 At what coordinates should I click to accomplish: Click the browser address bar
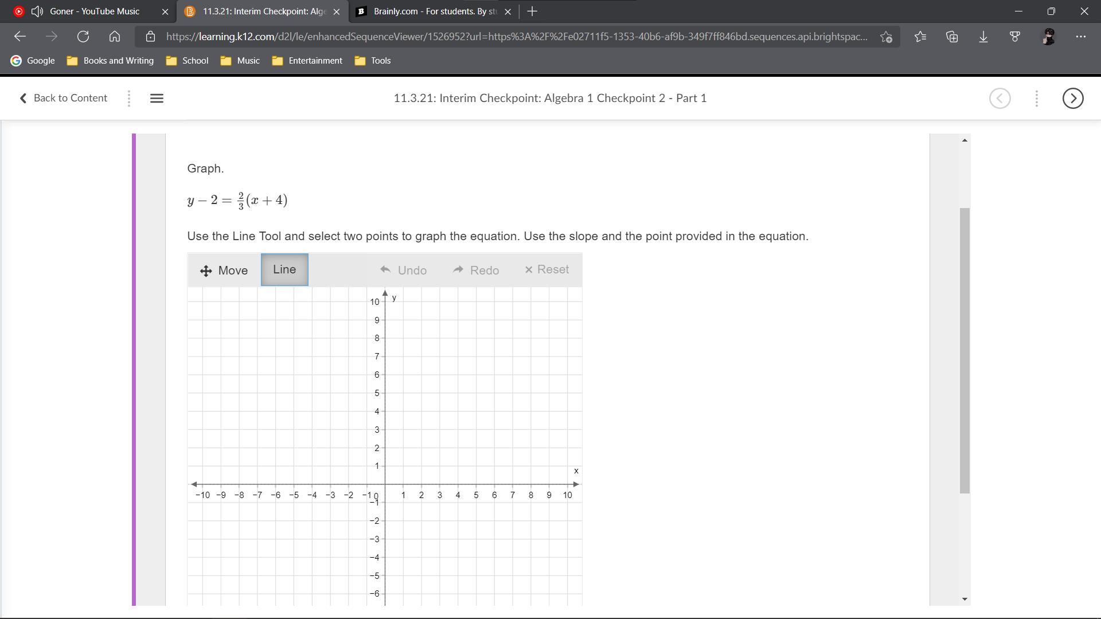[x=516, y=37]
